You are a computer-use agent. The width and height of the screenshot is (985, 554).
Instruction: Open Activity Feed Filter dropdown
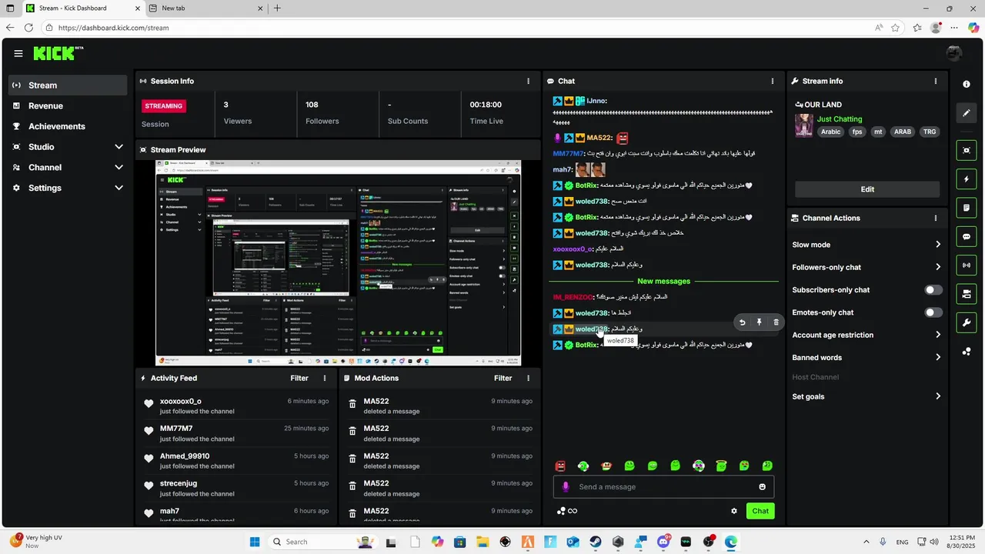(299, 378)
